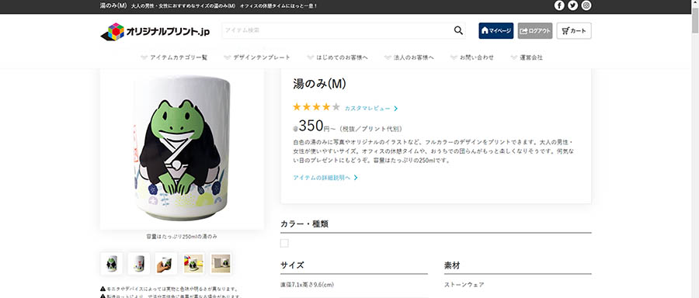Click the ログアウト button
Viewport: 699px width, 298px height.
[x=535, y=31]
